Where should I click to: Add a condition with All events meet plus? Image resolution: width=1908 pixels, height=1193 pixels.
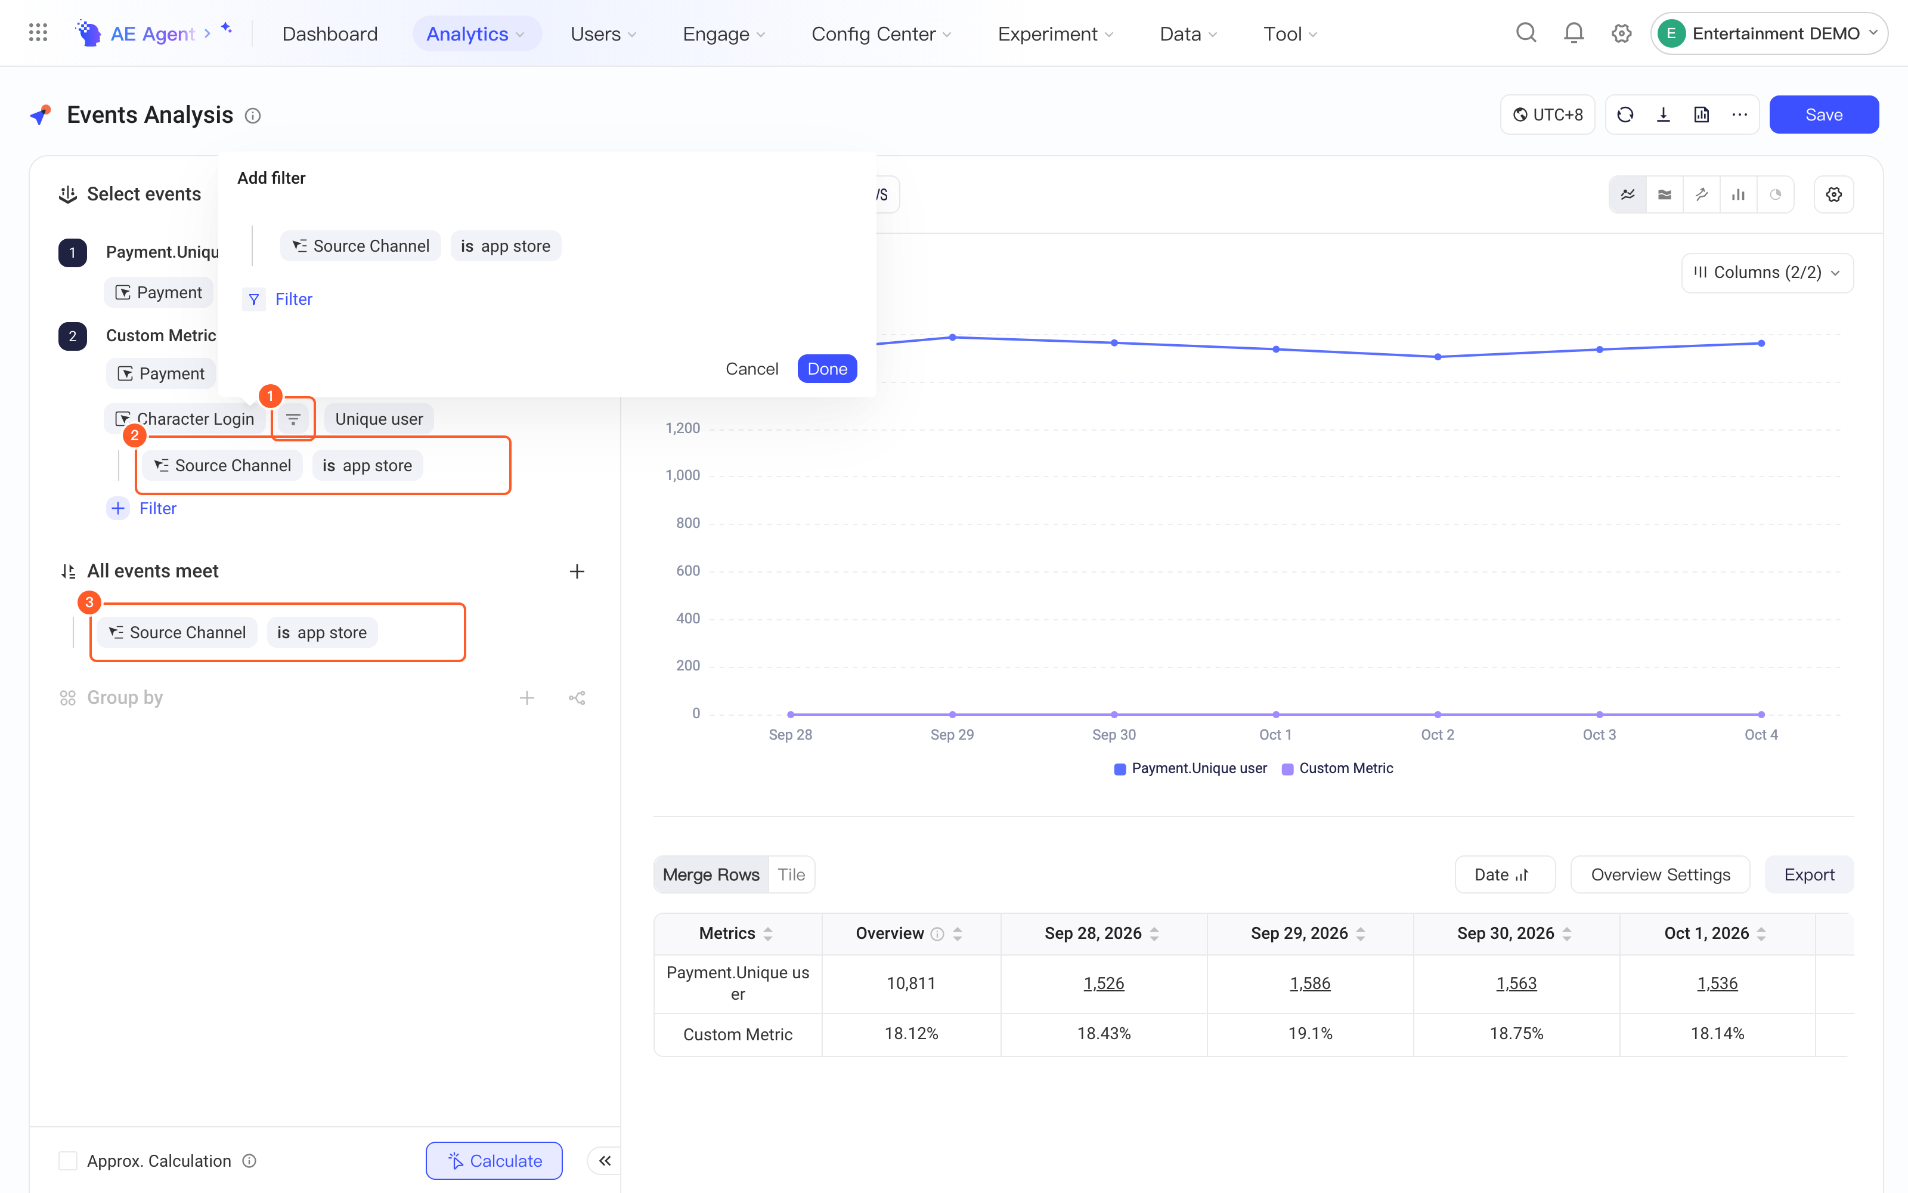click(x=577, y=571)
